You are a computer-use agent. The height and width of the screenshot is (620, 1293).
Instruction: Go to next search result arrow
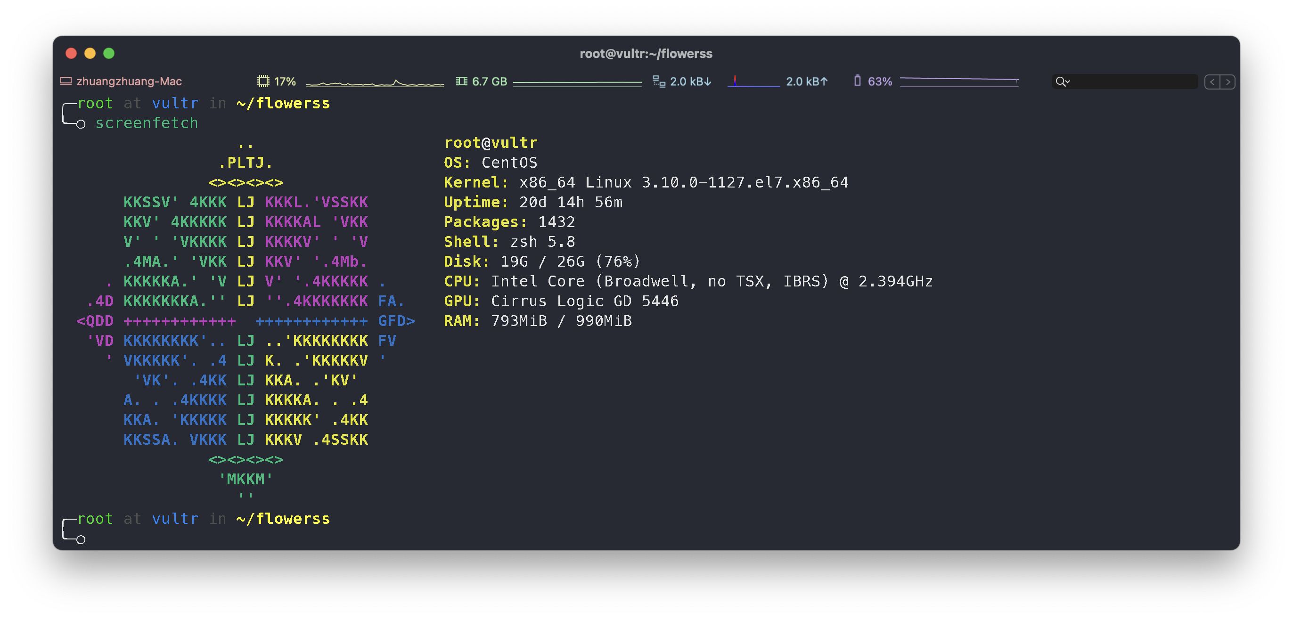pos(1228,82)
